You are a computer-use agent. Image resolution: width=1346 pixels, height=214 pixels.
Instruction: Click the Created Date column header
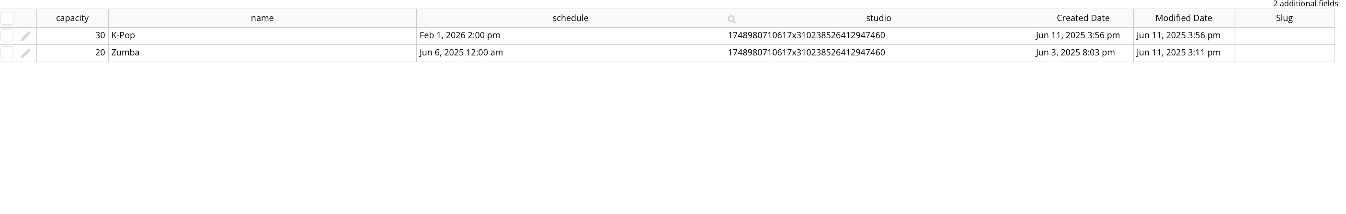[1083, 18]
